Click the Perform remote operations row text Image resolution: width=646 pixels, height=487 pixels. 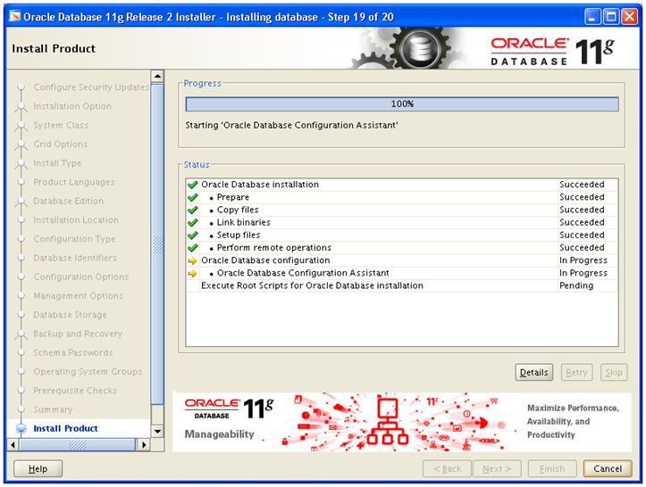pyautogui.click(x=274, y=248)
